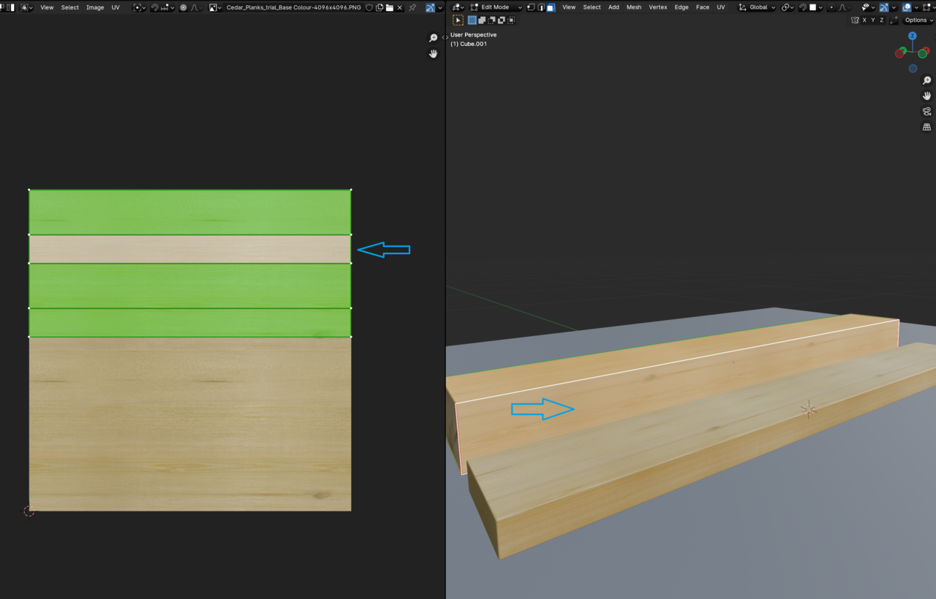
Task: Click the mesh symmetry butterfly icon
Action: coord(855,20)
